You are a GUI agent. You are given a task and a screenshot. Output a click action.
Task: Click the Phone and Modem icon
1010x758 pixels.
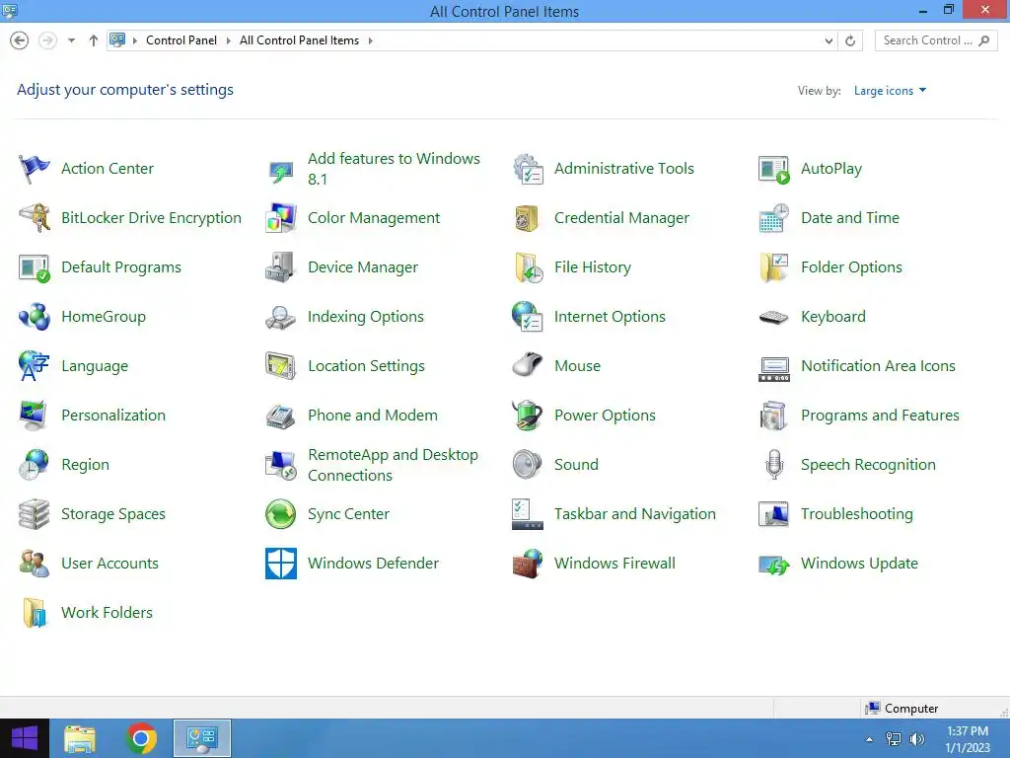point(281,416)
